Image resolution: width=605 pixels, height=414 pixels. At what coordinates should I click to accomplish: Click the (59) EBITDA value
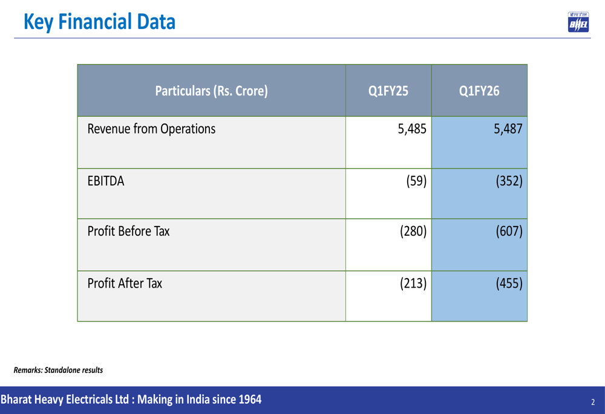(416, 181)
